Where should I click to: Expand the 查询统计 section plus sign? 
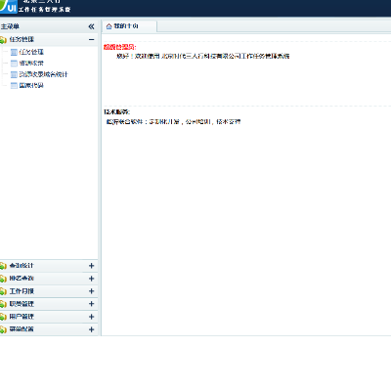[x=91, y=266]
